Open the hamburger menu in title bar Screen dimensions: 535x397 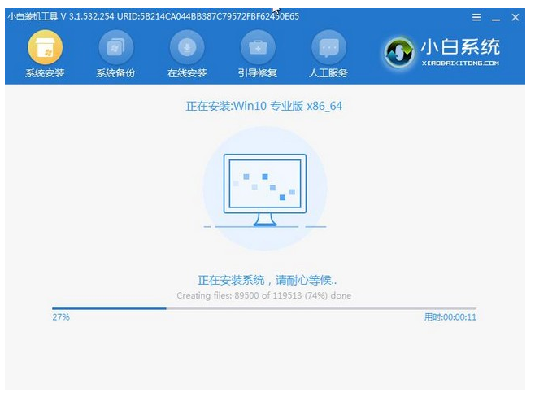[x=476, y=17]
